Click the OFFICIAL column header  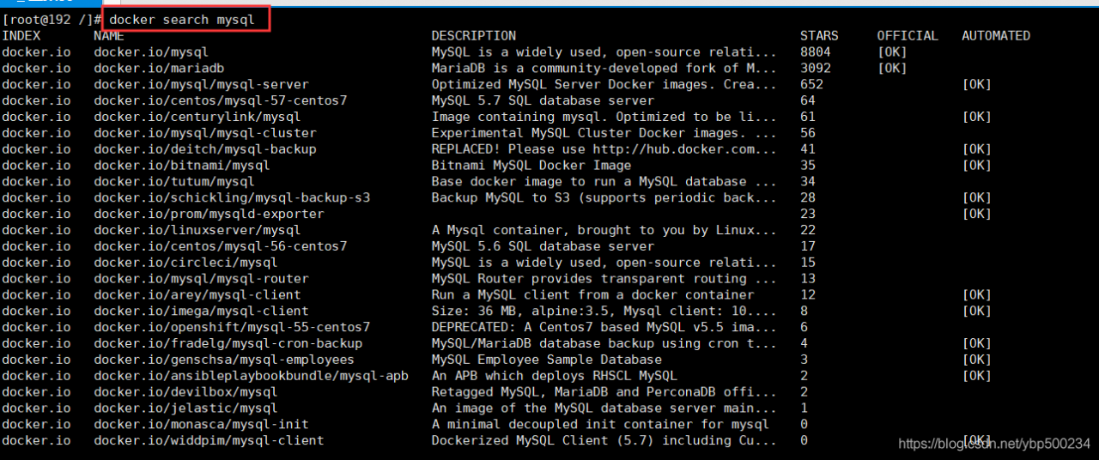[908, 36]
